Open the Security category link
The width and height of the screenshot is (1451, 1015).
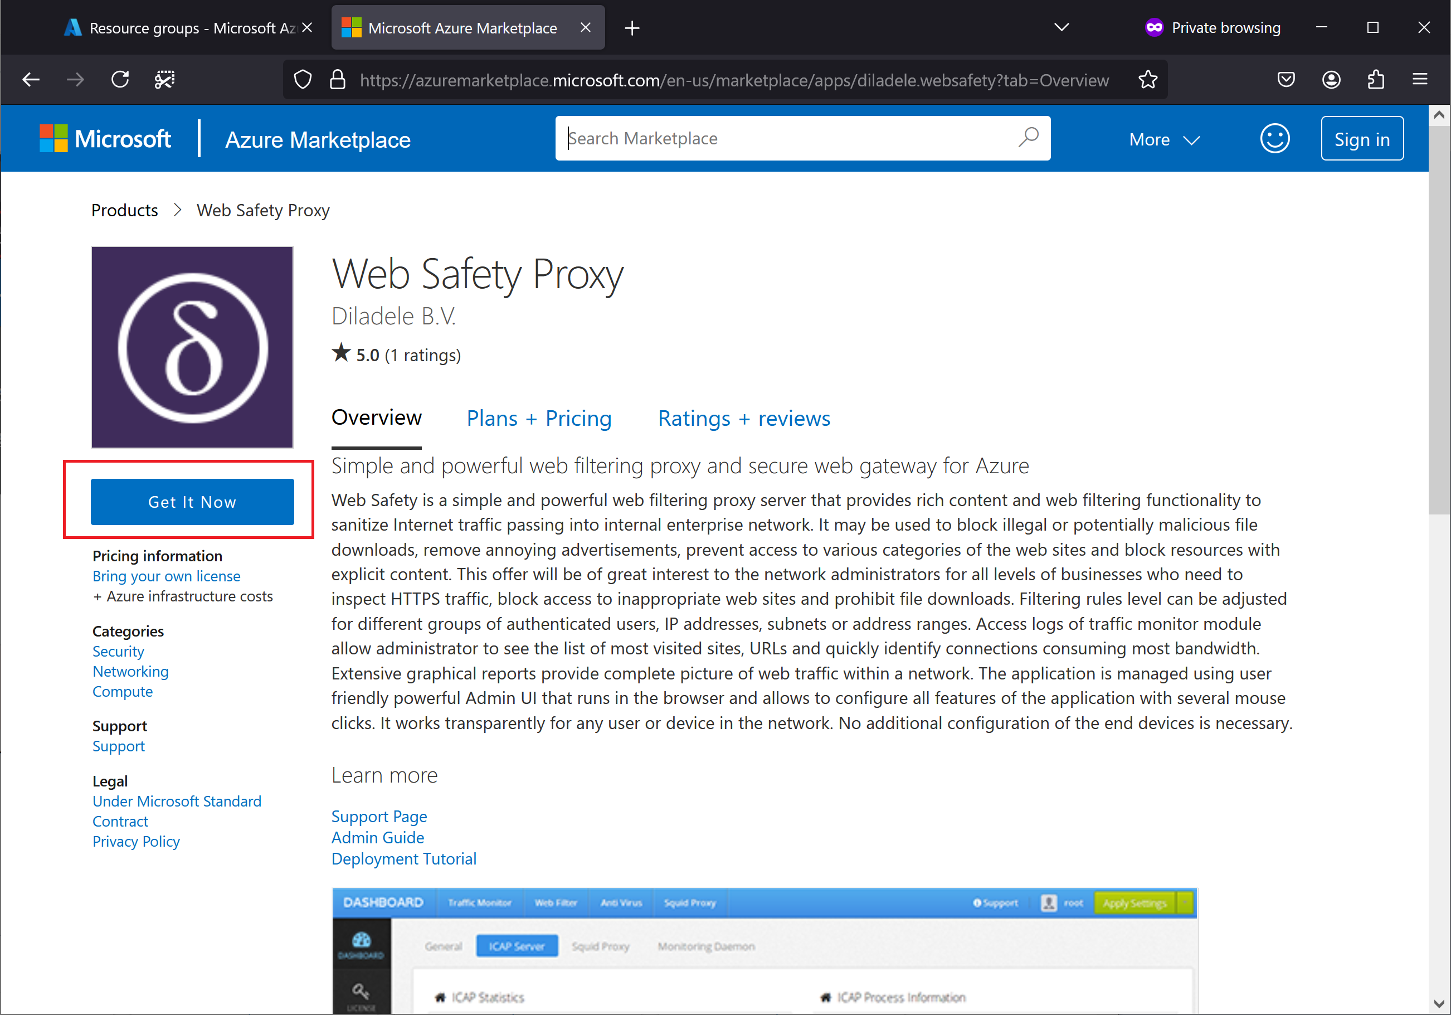pos(118,652)
